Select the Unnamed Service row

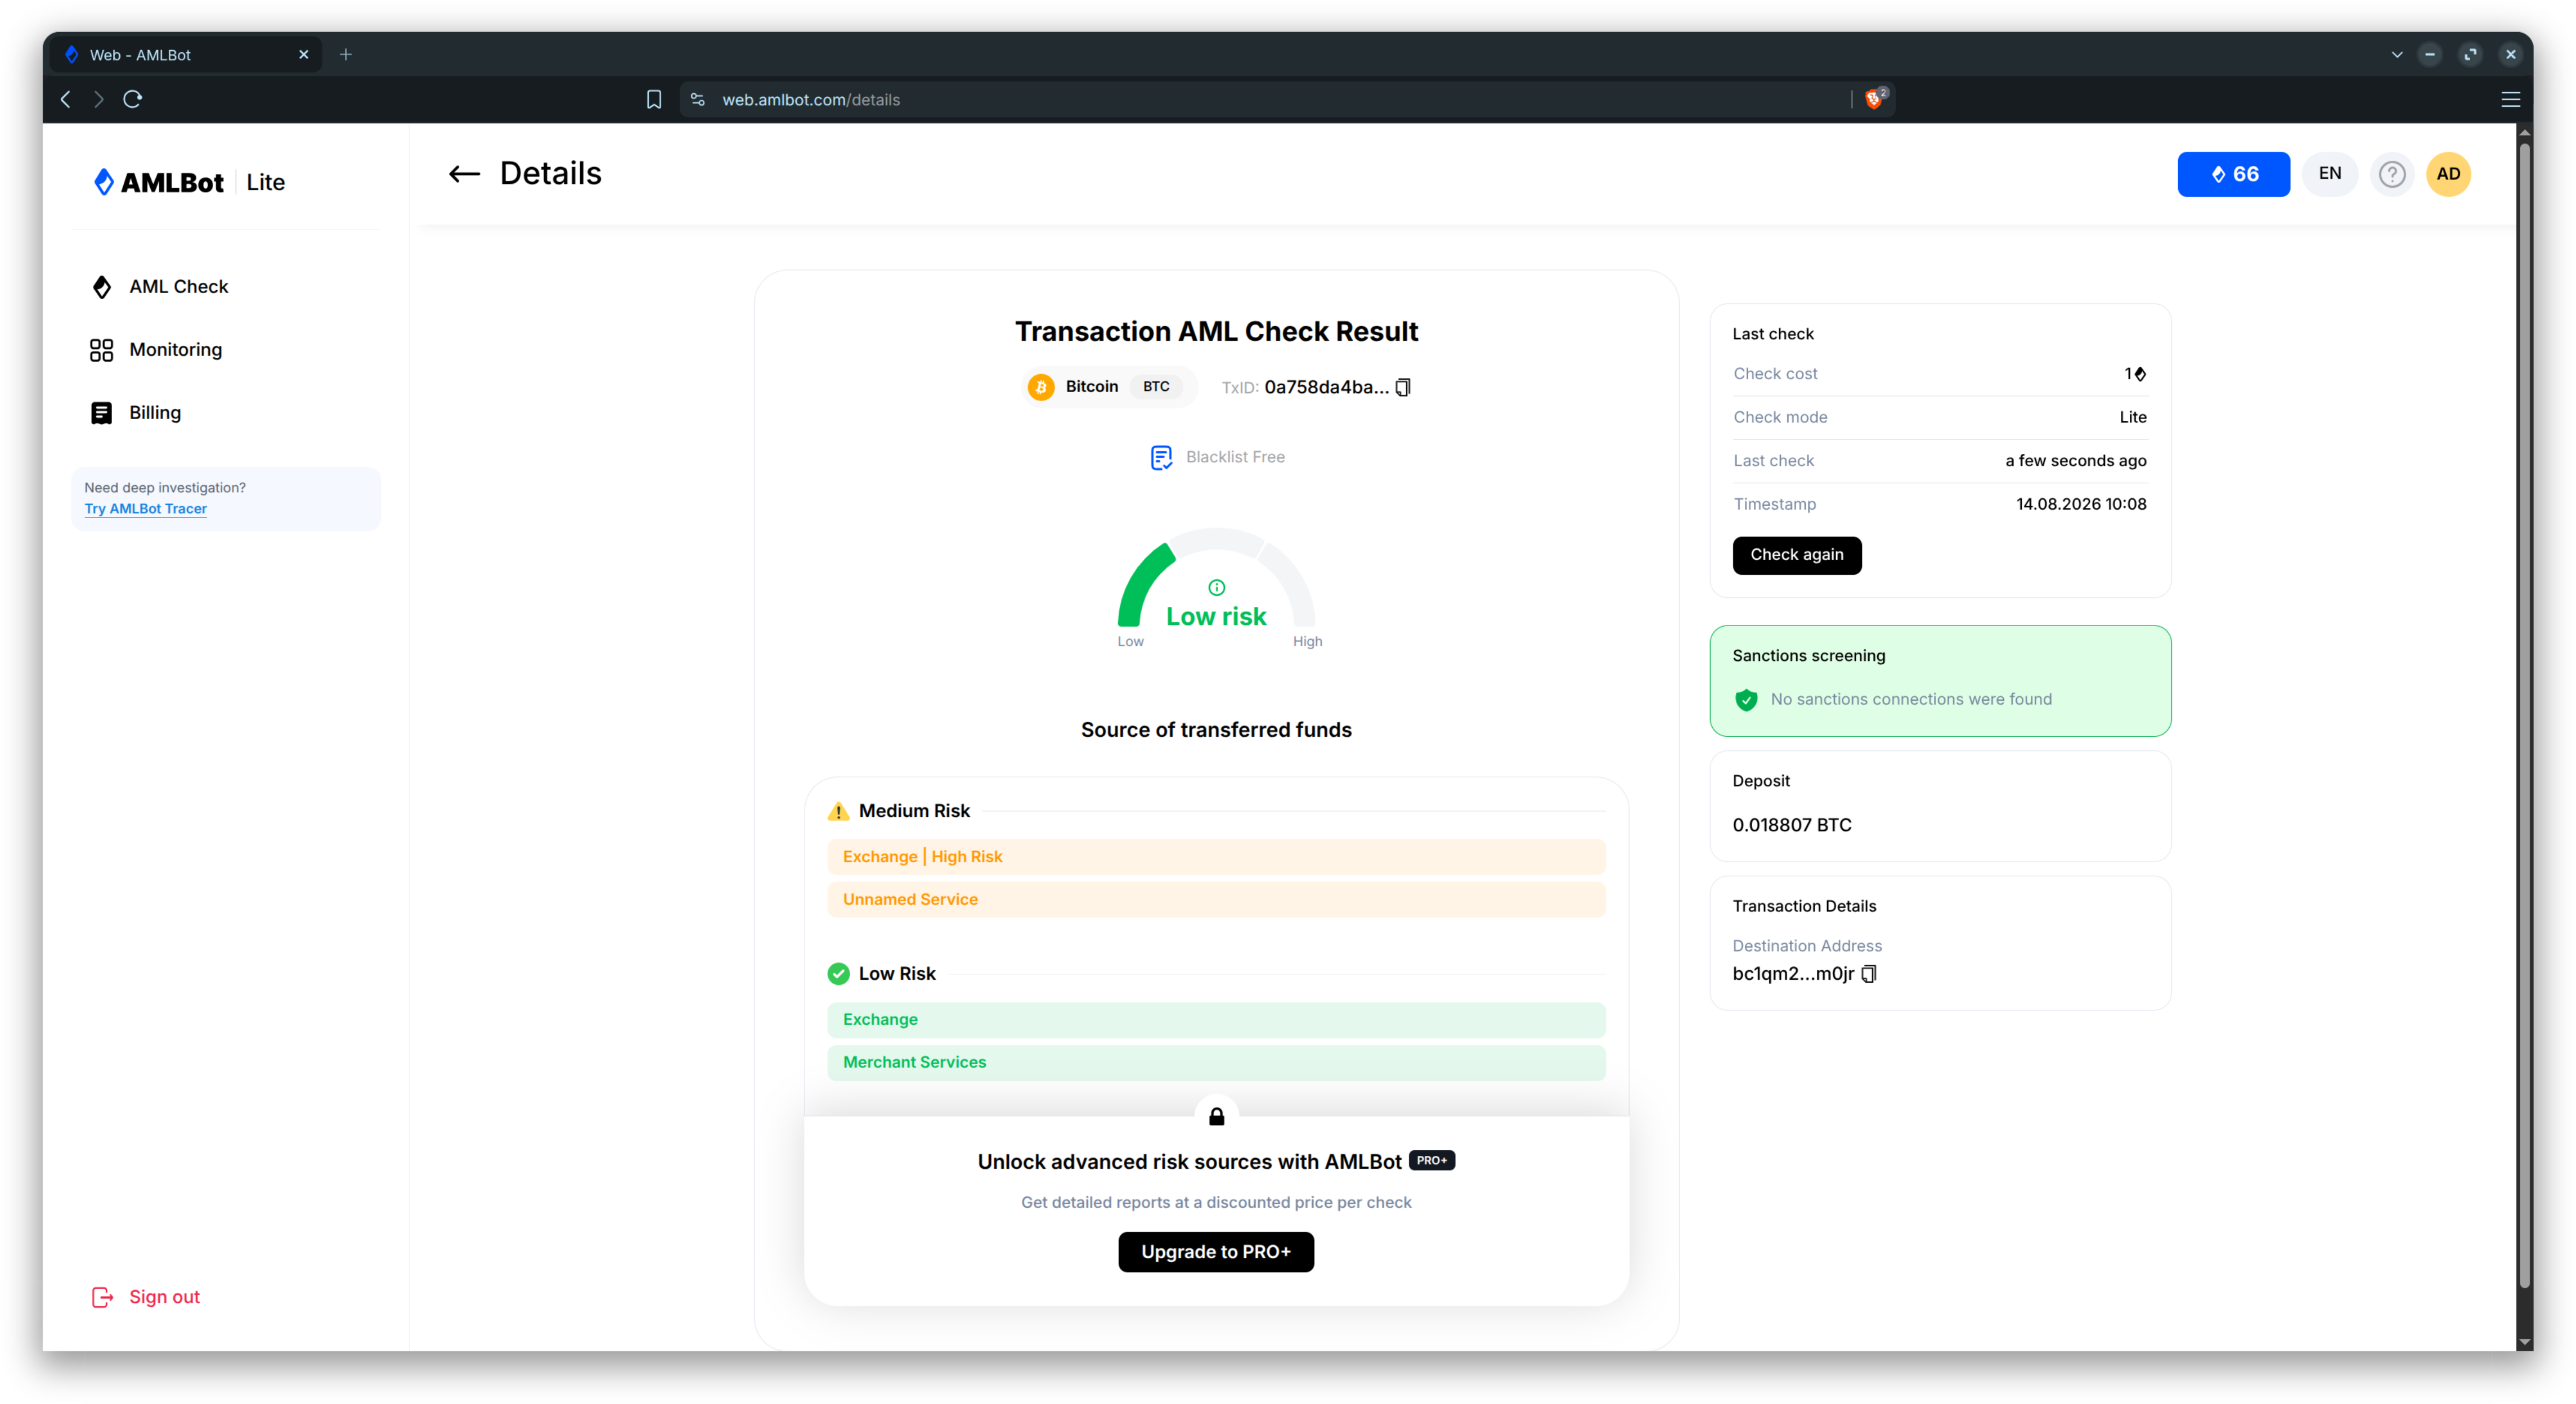1216,900
